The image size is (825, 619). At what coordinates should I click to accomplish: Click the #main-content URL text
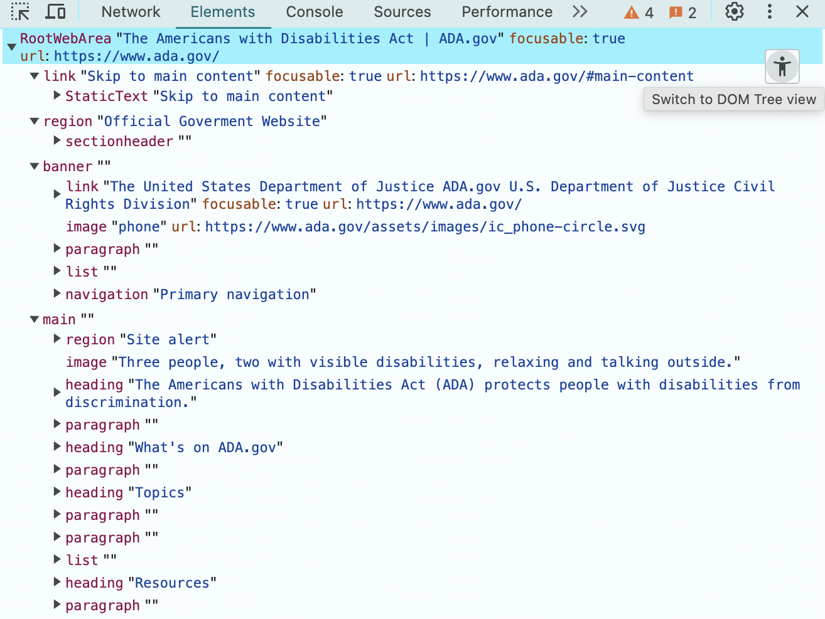[557, 76]
